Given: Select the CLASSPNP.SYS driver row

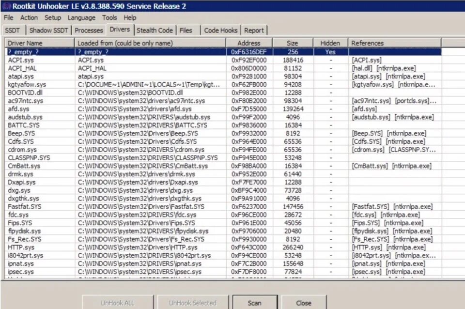Looking at the screenshot, I should point(224,158).
